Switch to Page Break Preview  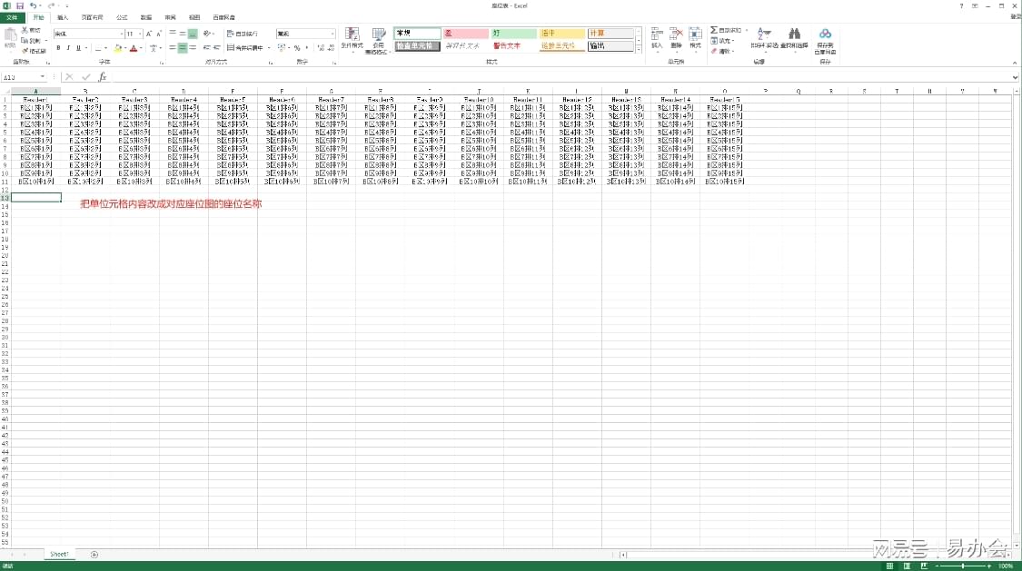pos(924,566)
